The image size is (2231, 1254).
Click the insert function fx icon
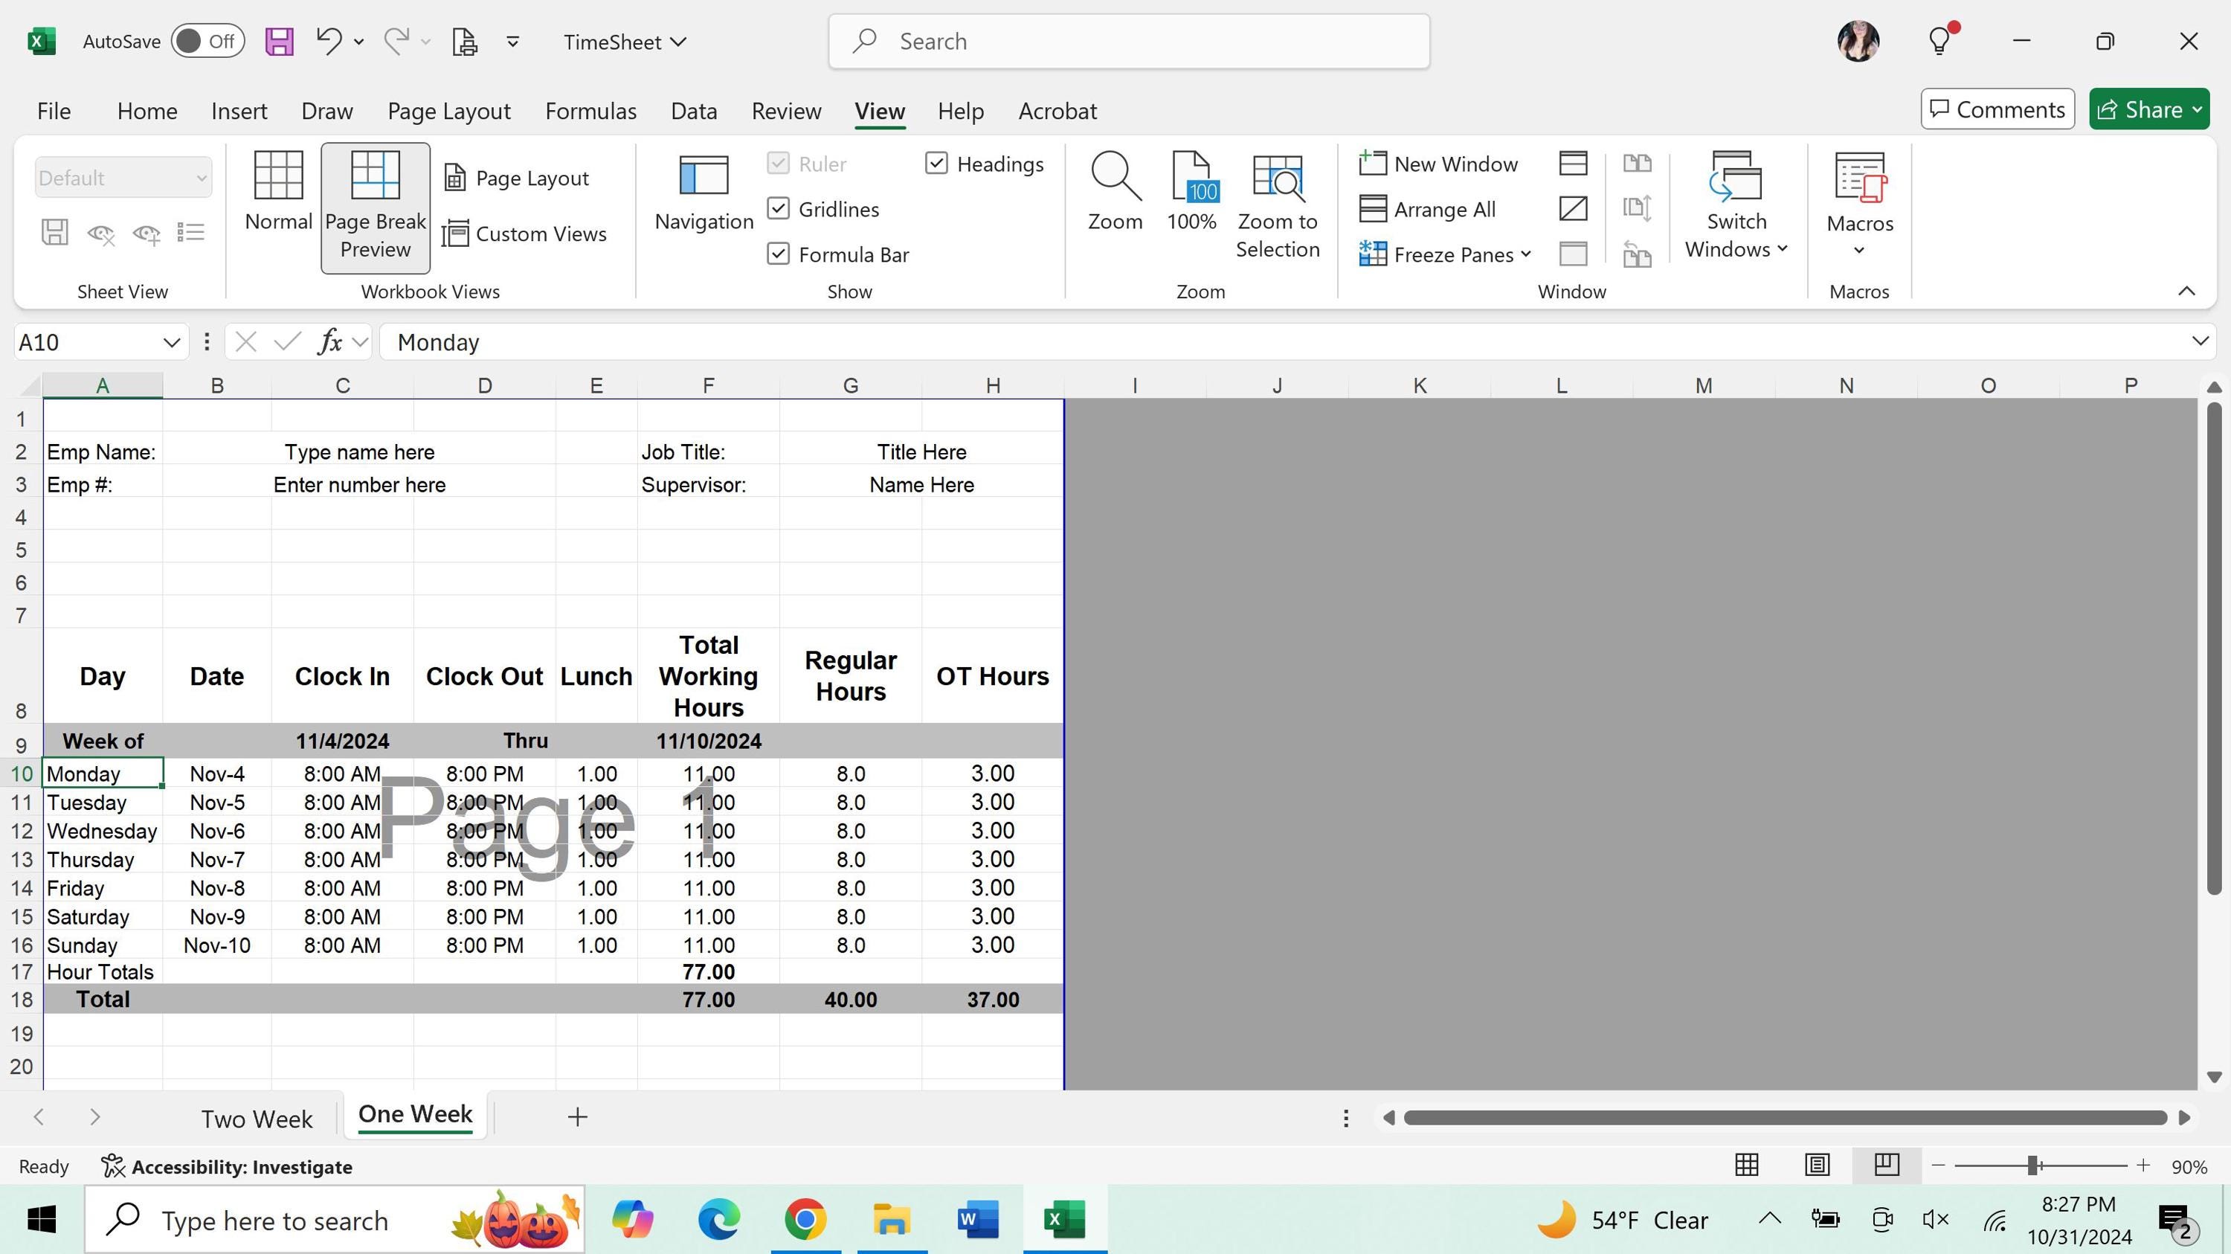pos(329,342)
